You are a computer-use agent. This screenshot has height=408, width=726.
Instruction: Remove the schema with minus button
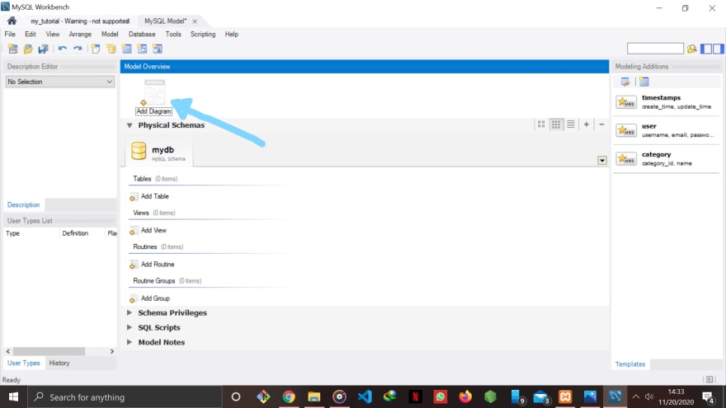[x=601, y=124]
